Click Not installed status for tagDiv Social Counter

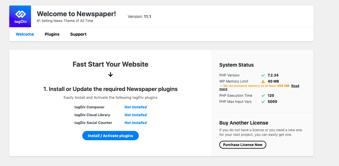pos(136,123)
